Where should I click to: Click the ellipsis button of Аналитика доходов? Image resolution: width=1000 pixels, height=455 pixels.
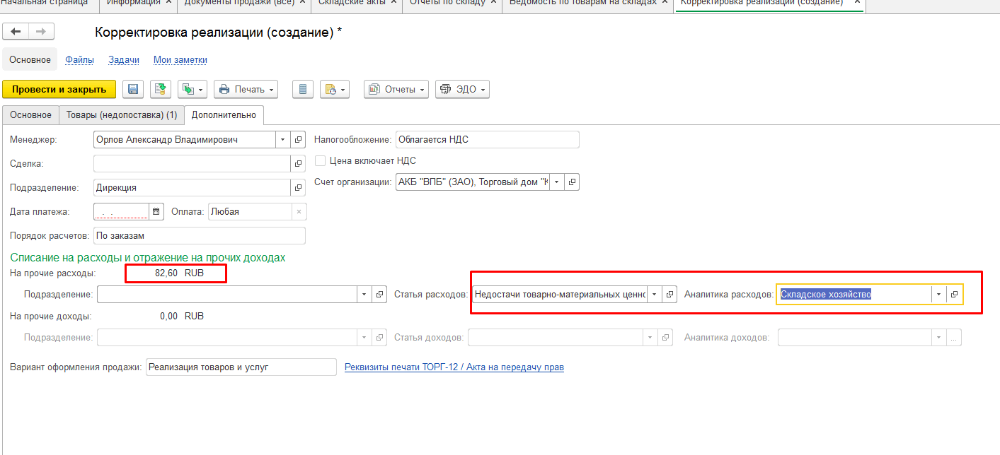tap(954, 338)
